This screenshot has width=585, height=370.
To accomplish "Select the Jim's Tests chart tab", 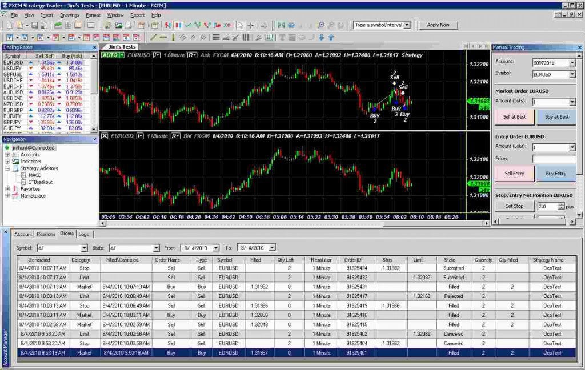I will click(122, 47).
